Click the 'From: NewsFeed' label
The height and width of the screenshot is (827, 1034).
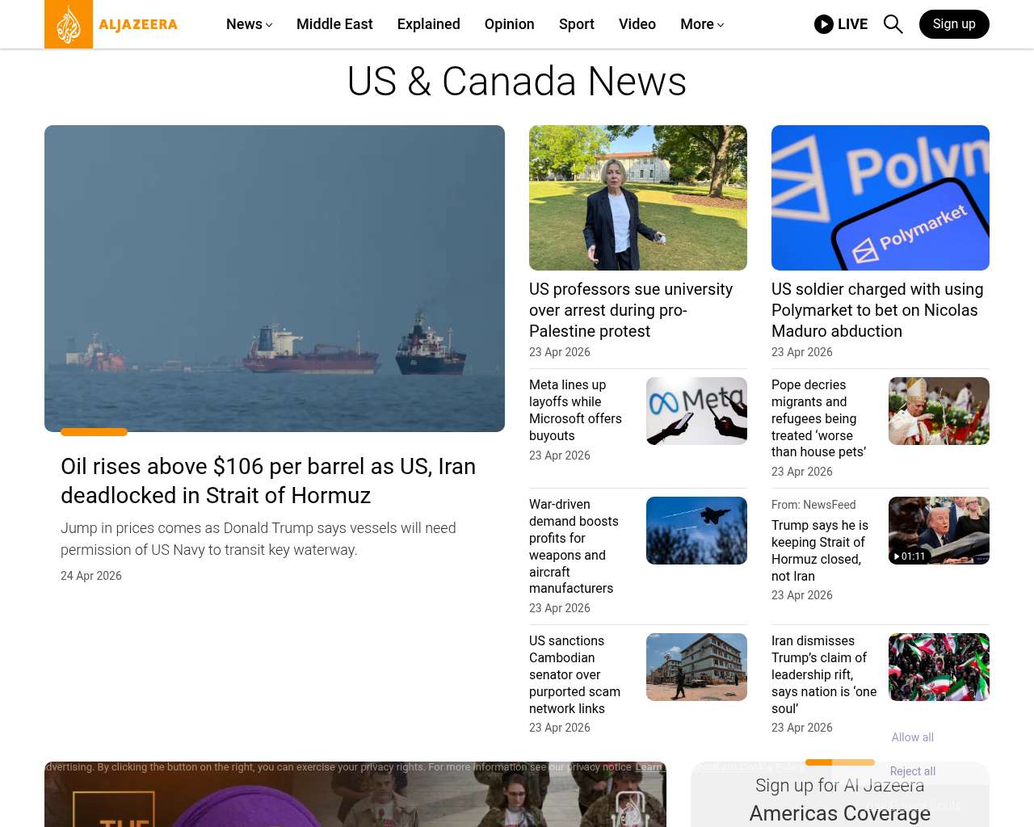(x=813, y=505)
